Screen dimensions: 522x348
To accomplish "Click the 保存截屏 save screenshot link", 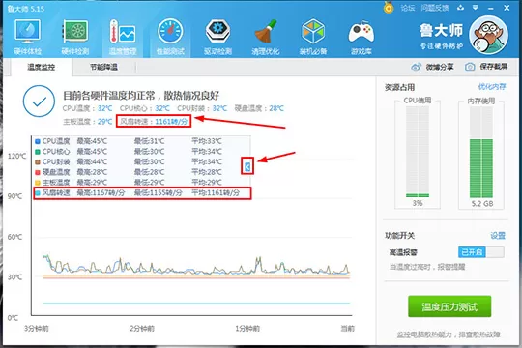I will pyautogui.click(x=494, y=67).
